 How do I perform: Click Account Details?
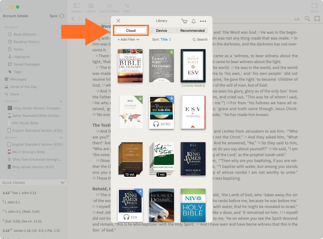click(x=15, y=16)
